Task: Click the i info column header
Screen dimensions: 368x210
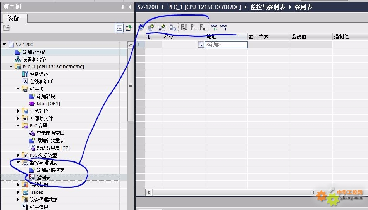Action: 153,36
